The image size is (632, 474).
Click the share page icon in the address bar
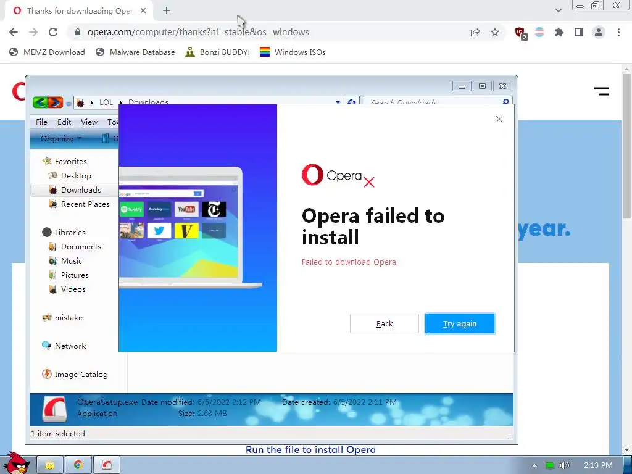[x=475, y=32]
